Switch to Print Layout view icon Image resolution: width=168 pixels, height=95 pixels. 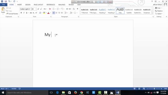(x=139, y=89)
